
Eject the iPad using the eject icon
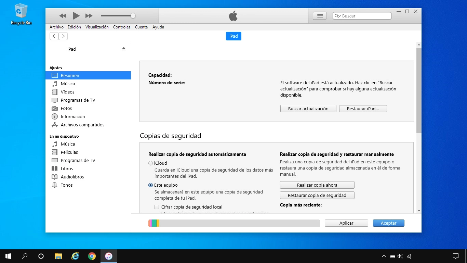(123, 49)
